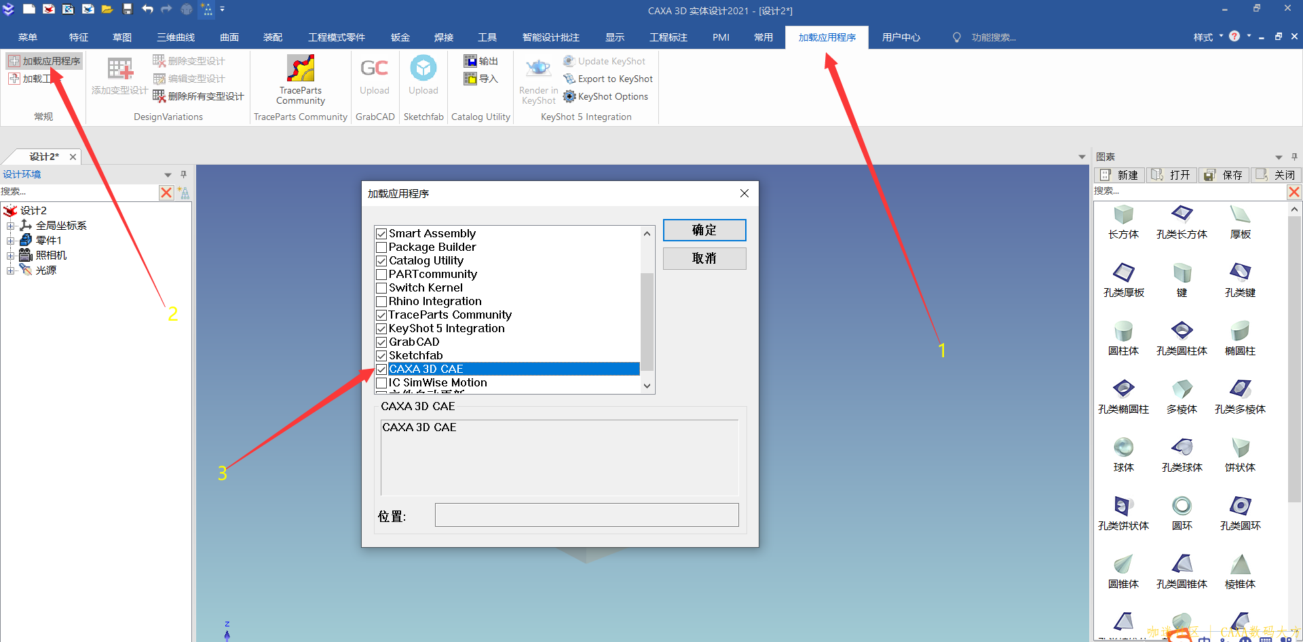The width and height of the screenshot is (1303, 642).
Task: Click the TraceParts Community icon
Action: coord(300,69)
